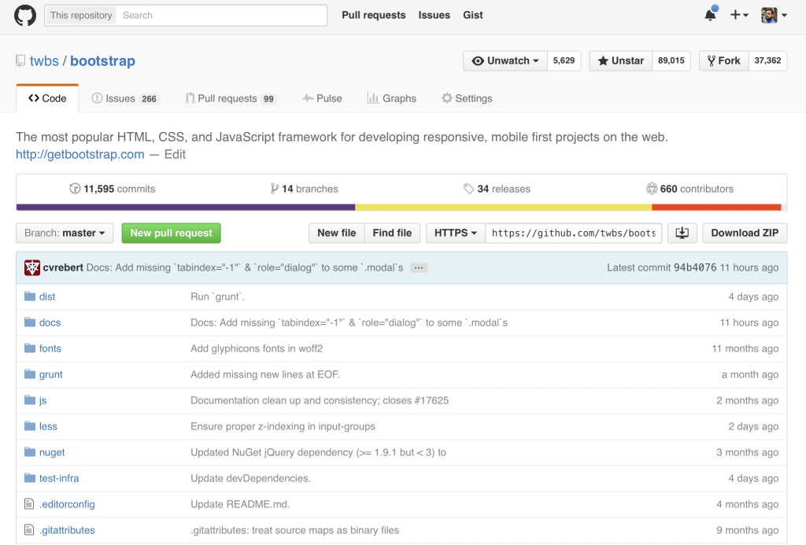The width and height of the screenshot is (806, 545).
Task: Click the purple language bar segment
Action: pos(185,208)
